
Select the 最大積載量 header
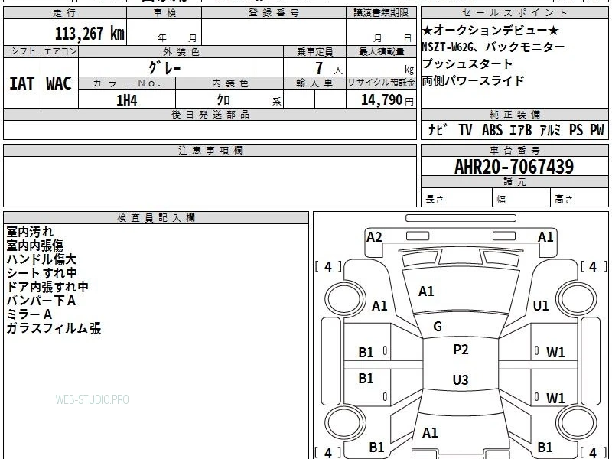(381, 51)
